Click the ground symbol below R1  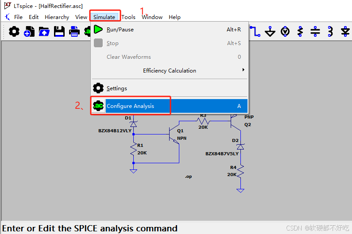(x=134, y=171)
